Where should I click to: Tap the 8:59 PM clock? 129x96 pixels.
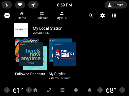[x=64, y=5]
